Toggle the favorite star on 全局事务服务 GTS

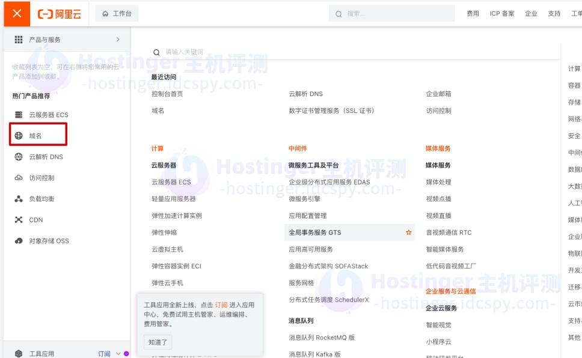408,232
